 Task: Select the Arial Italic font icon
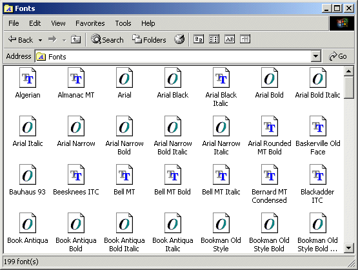tap(28, 126)
